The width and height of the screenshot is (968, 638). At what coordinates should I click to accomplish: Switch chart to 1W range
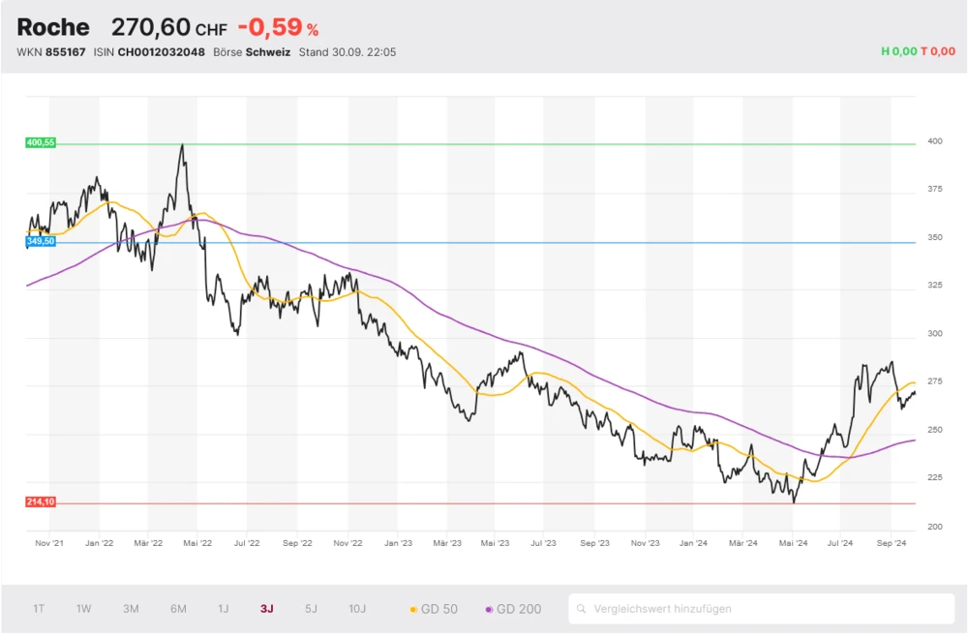(x=84, y=609)
